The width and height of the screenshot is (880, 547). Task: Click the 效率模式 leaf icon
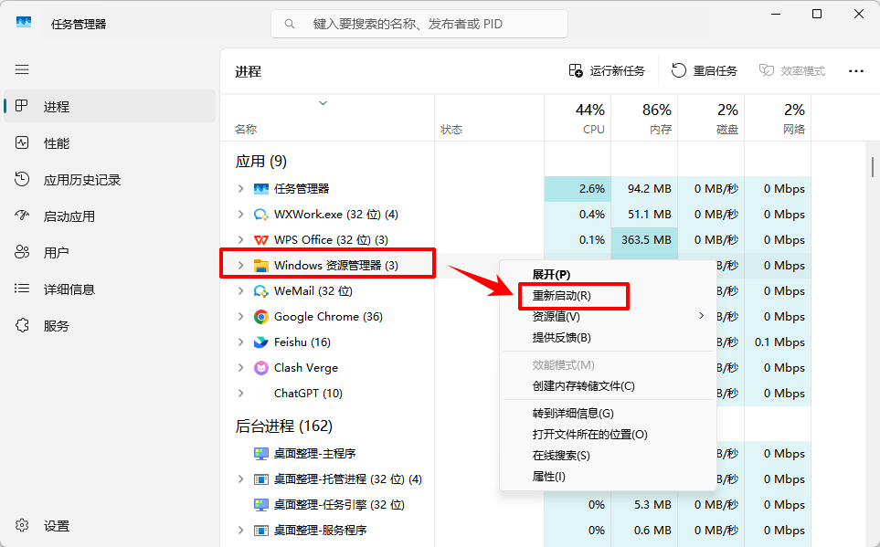point(766,70)
